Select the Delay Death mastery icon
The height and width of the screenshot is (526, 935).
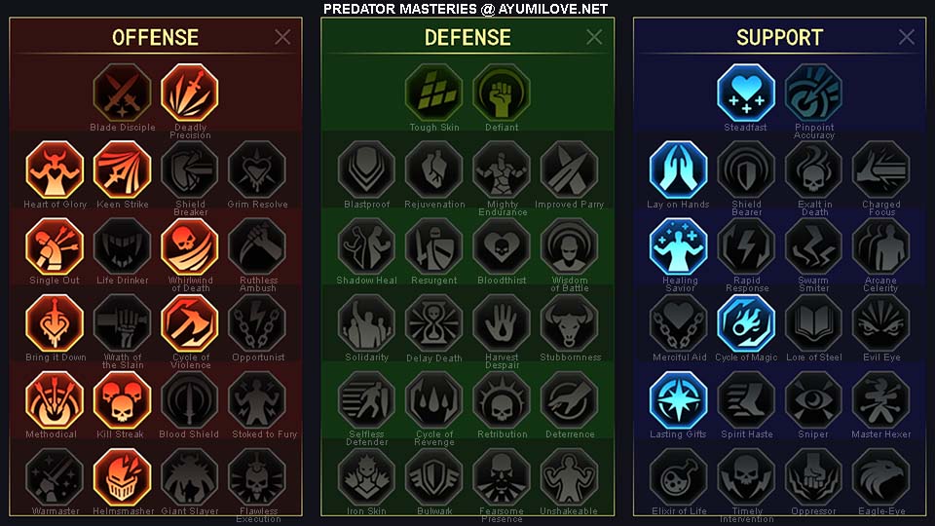[x=434, y=323]
